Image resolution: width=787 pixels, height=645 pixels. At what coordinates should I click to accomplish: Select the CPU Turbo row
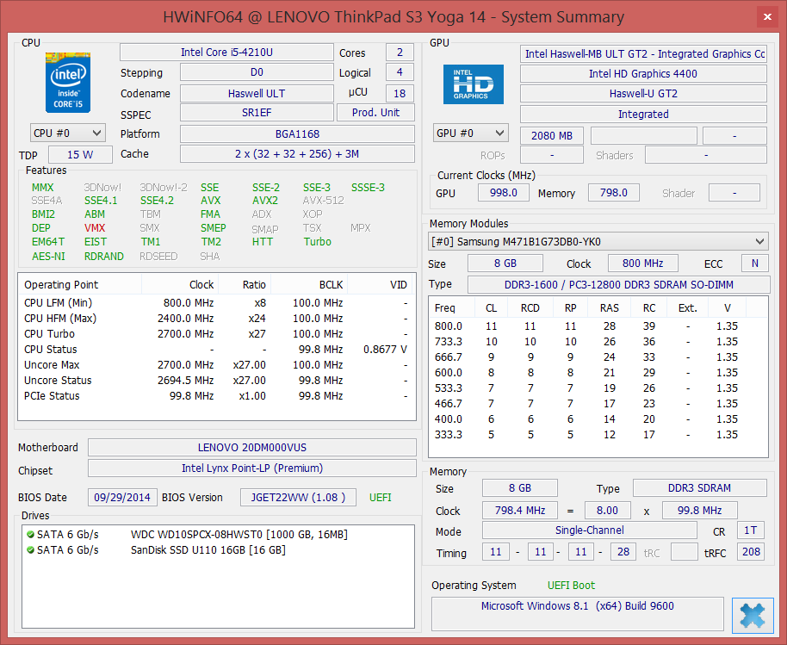coord(216,334)
